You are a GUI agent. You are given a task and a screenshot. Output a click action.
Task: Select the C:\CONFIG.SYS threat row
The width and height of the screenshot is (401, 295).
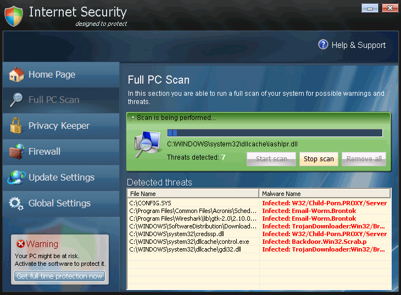coord(192,203)
